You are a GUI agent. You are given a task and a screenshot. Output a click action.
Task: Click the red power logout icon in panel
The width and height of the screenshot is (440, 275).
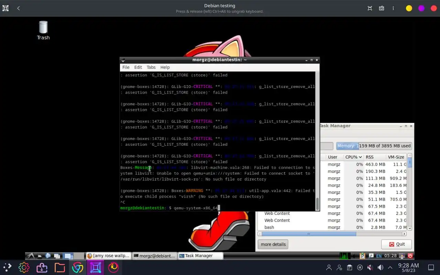[410, 256]
